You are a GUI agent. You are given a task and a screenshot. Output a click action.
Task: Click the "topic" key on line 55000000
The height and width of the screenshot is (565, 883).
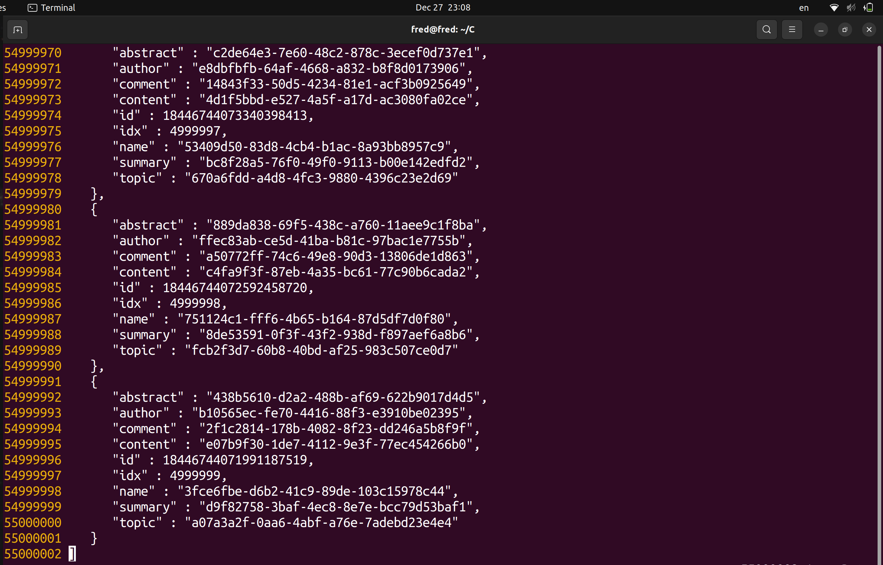tap(137, 523)
